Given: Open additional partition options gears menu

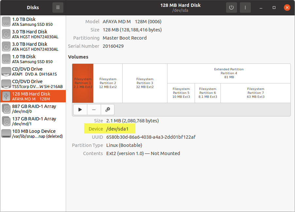Looking at the screenshot, I should [108, 109].
